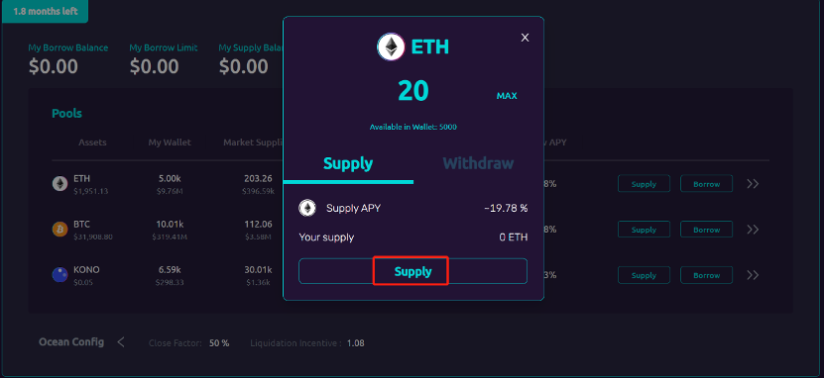Select the Supply tab in dialog

pyautogui.click(x=348, y=163)
